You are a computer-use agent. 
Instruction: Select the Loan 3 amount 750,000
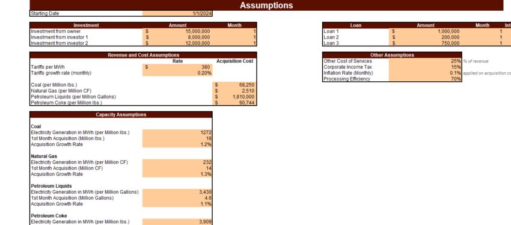pos(424,43)
